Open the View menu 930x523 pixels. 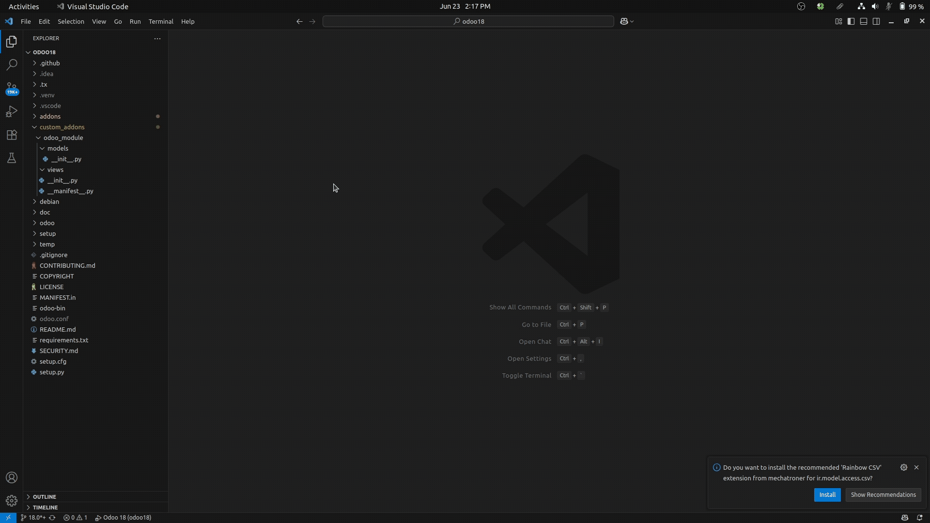[x=99, y=21]
